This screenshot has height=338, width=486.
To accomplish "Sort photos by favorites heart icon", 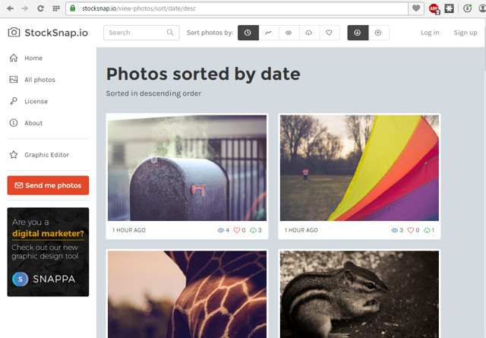I will [x=329, y=33].
